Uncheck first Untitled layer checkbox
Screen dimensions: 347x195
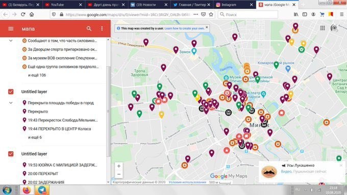click(11, 92)
